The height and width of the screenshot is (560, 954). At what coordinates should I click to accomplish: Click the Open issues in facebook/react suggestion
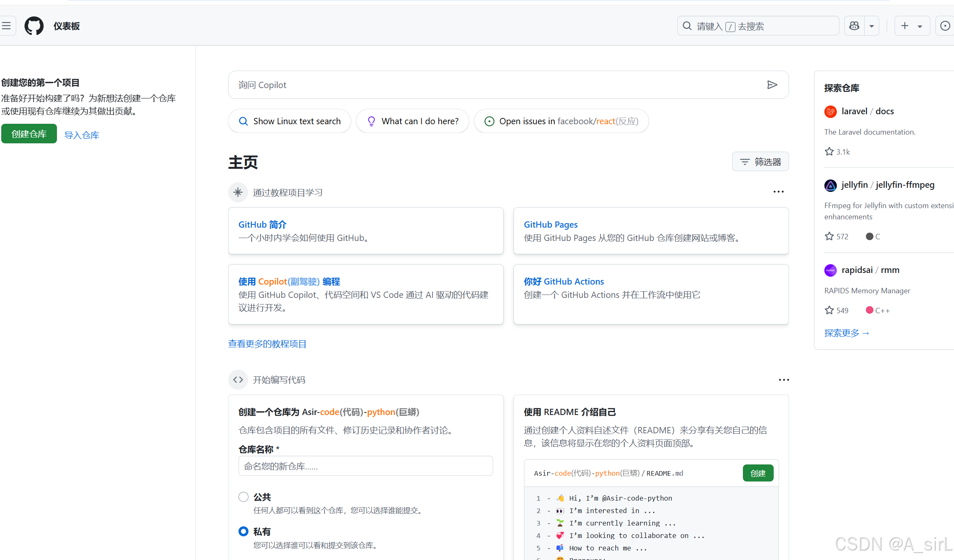[x=561, y=121]
